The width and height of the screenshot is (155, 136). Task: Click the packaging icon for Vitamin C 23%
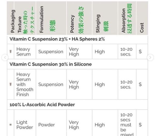[11, 52]
